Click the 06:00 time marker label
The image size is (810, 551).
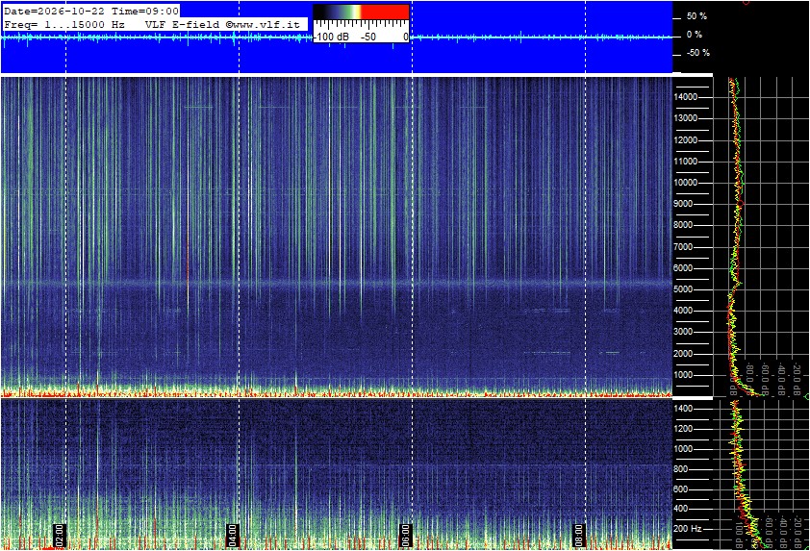[406, 536]
